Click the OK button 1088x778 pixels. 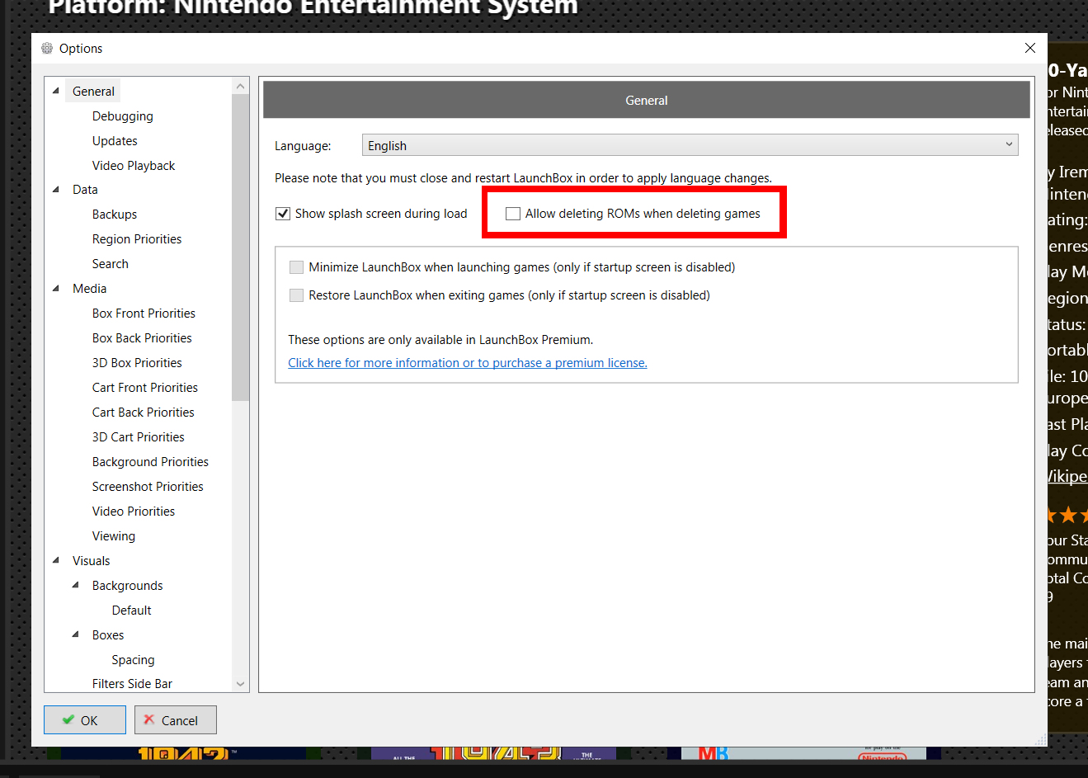pyautogui.click(x=85, y=719)
